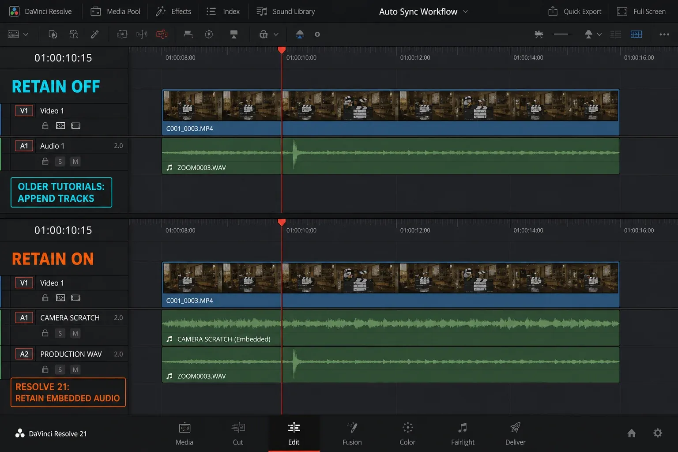Image resolution: width=678 pixels, height=452 pixels.
Task: Click the place on top icon
Action: (x=188, y=34)
